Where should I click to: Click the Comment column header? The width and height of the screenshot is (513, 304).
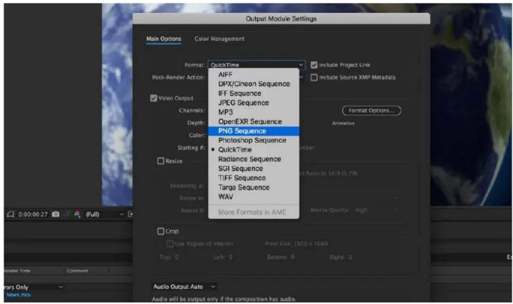(77, 271)
